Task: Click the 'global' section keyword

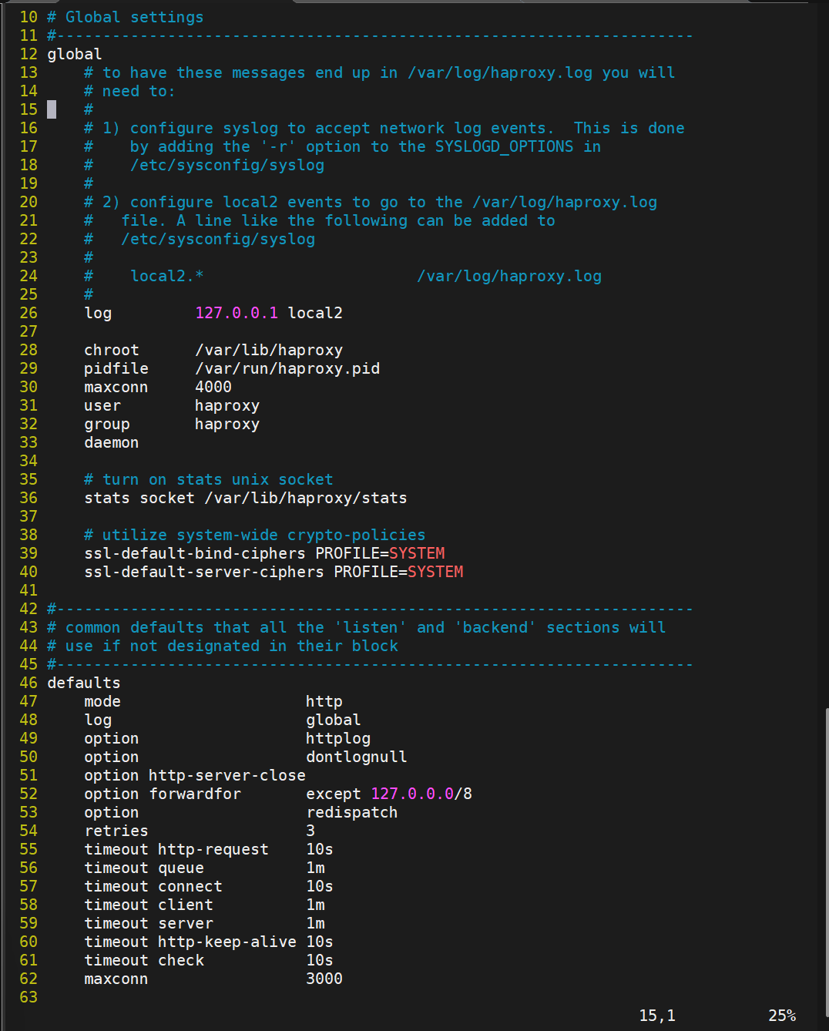Action: point(75,54)
